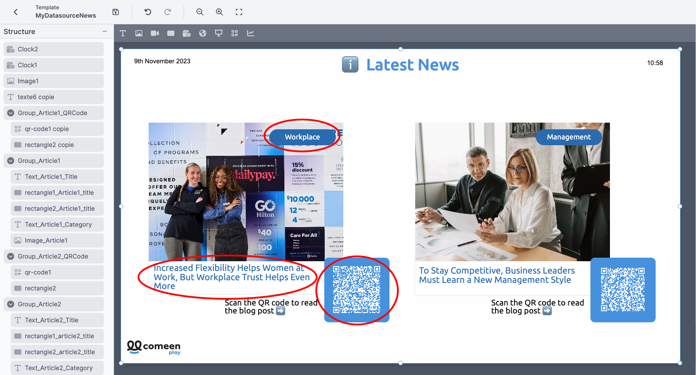Click the Latest News heading text
696x375 pixels.
coord(413,65)
